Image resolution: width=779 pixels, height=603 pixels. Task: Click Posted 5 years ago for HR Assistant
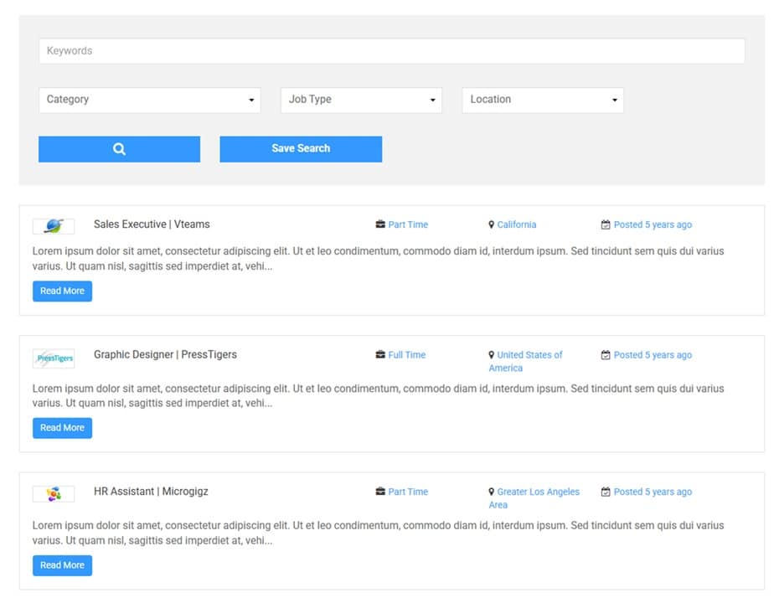coord(653,492)
